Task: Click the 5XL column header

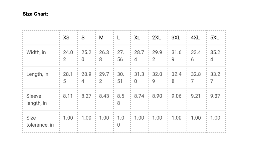Action: [x=215, y=38]
